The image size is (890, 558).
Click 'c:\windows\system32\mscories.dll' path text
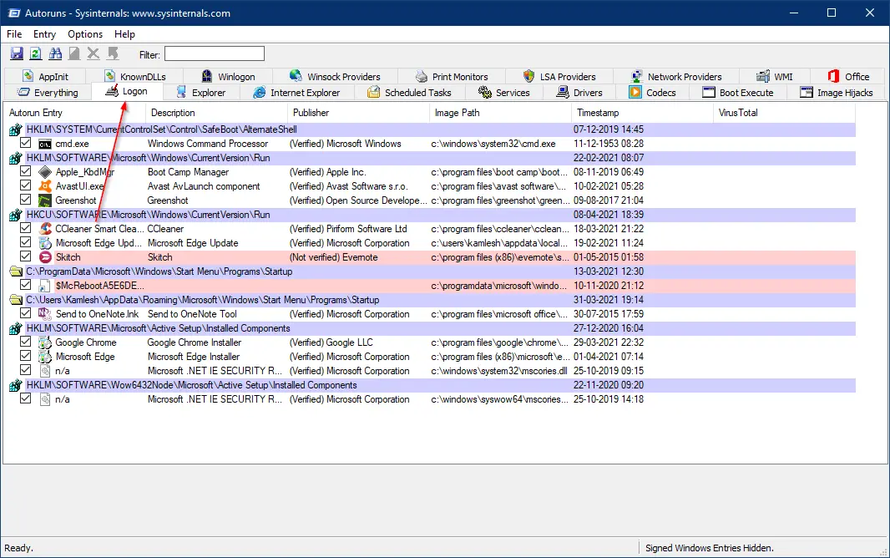click(499, 371)
